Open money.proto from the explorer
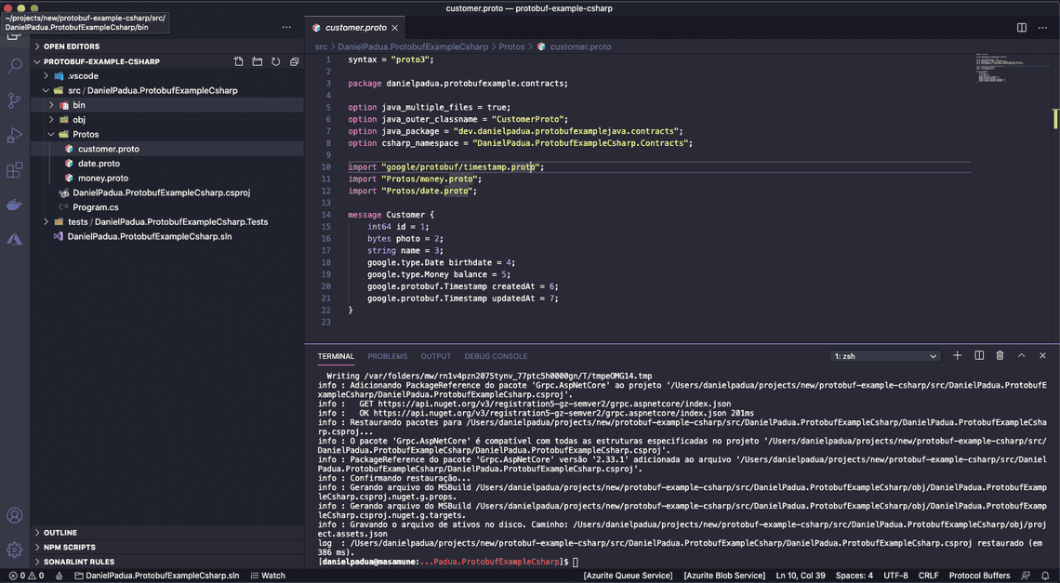Image resolution: width=1060 pixels, height=583 pixels. (102, 178)
